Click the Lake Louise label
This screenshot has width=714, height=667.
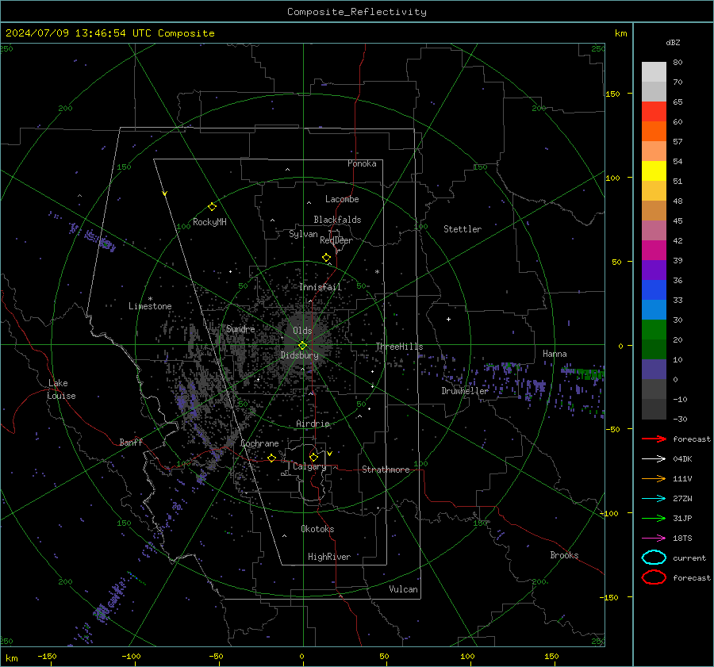[61, 389]
